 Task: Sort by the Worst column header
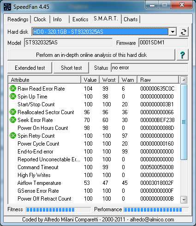tap(109, 80)
